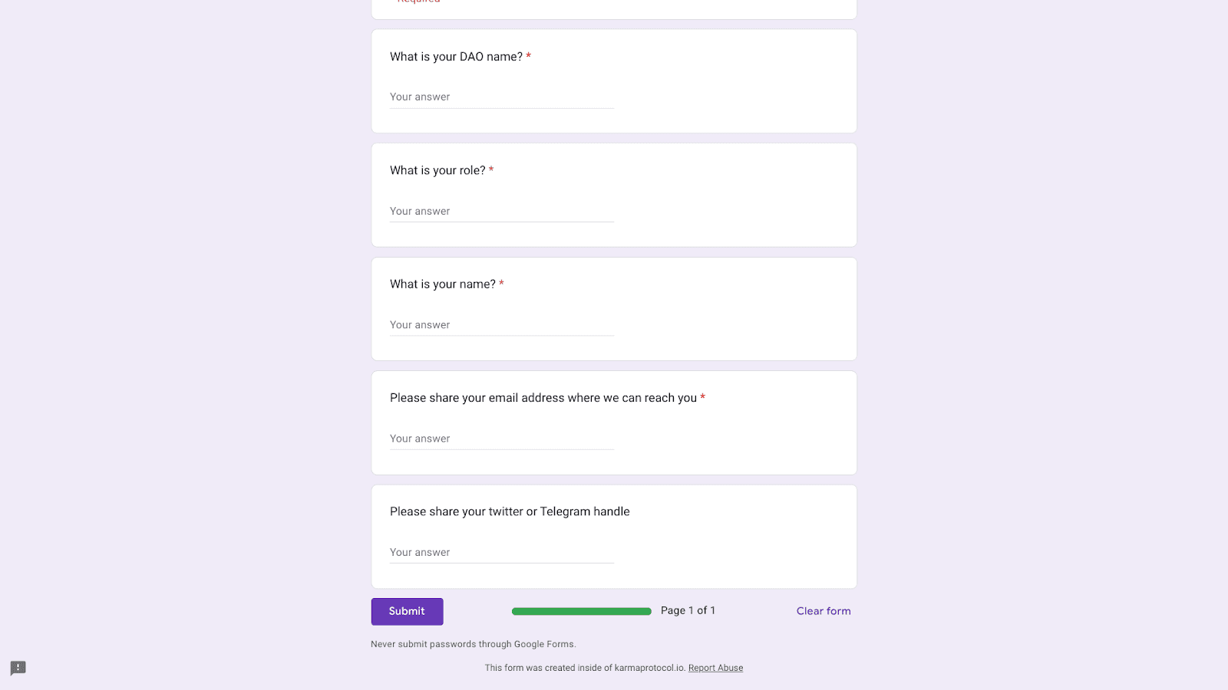
Task: Click the Submit button
Action: coord(407,611)
